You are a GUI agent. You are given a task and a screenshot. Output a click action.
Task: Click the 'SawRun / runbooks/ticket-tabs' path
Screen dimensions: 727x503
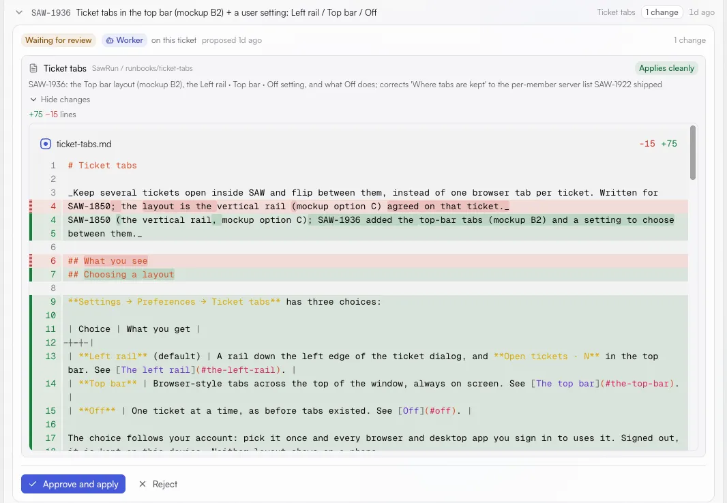click(x=143, y=69)
